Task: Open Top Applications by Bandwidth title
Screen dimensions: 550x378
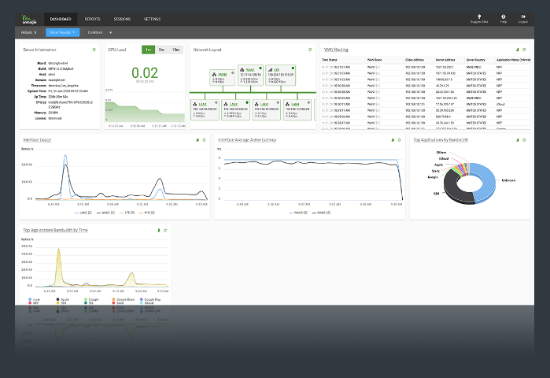Action: pos(441,140)
